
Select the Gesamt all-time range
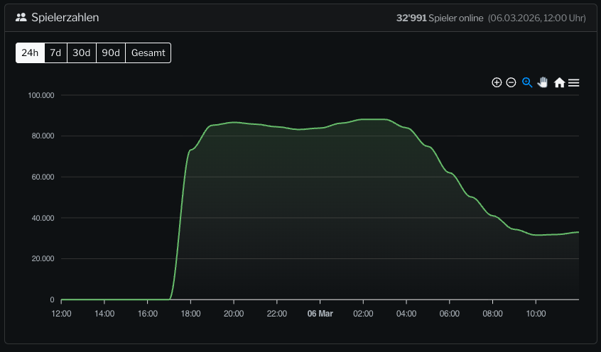[x=148, y=53]
